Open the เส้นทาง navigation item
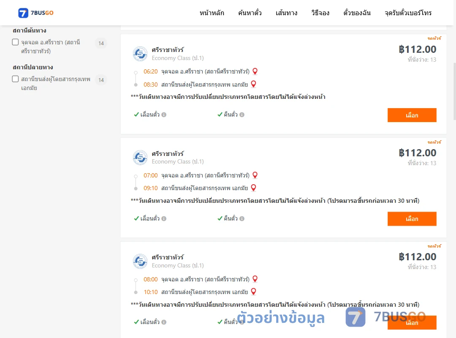The image size is (456, 338). point(286,13)
